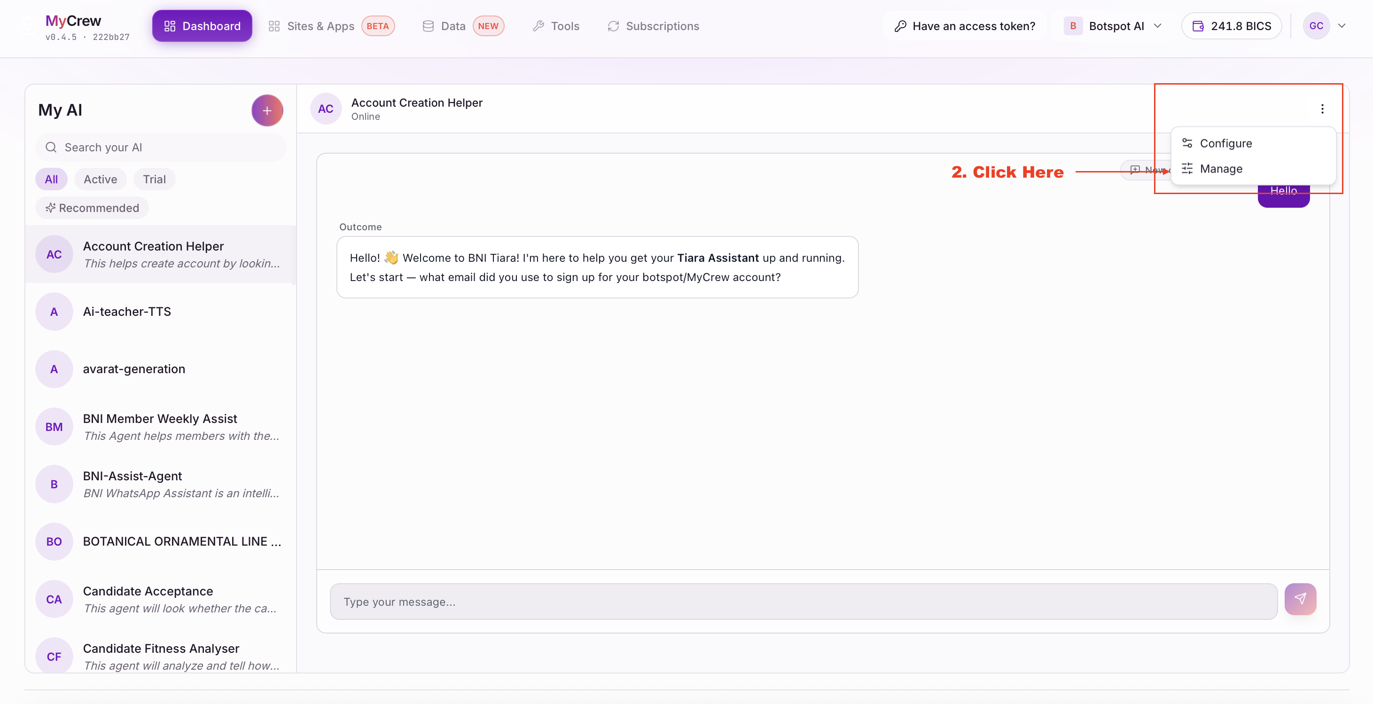
Task: Open the three-dot options menu
Action: [x=1322, y=109]
